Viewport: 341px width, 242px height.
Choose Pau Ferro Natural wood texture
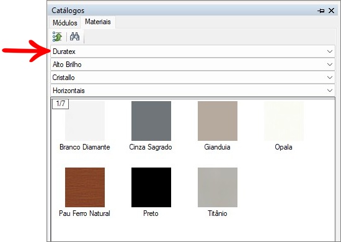pyautogui.click(x=85, y=187)
